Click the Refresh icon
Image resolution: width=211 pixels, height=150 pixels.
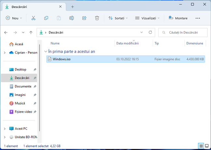coord(150,32)
